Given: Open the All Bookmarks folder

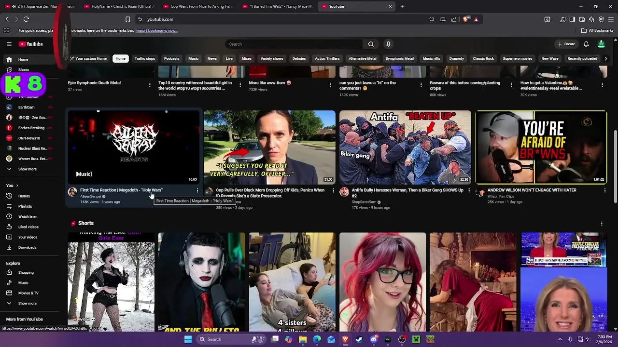Looking at the screenshot, I should pyautogui.click(x=597, y=30).
